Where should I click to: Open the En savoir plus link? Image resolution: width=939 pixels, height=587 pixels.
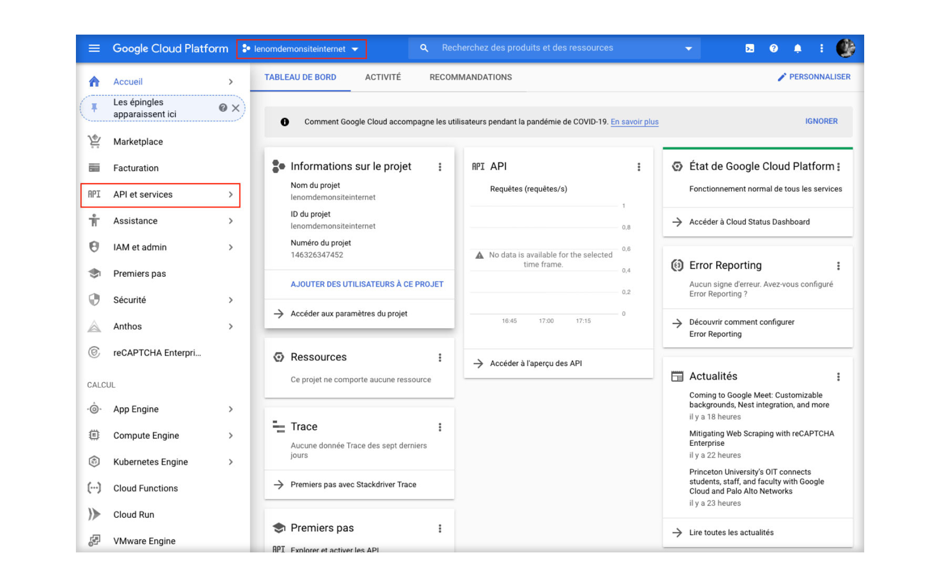click(634, 122)
